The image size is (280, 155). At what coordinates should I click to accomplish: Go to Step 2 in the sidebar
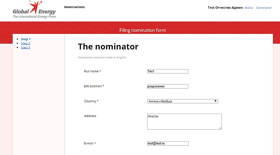coord(26,43)
